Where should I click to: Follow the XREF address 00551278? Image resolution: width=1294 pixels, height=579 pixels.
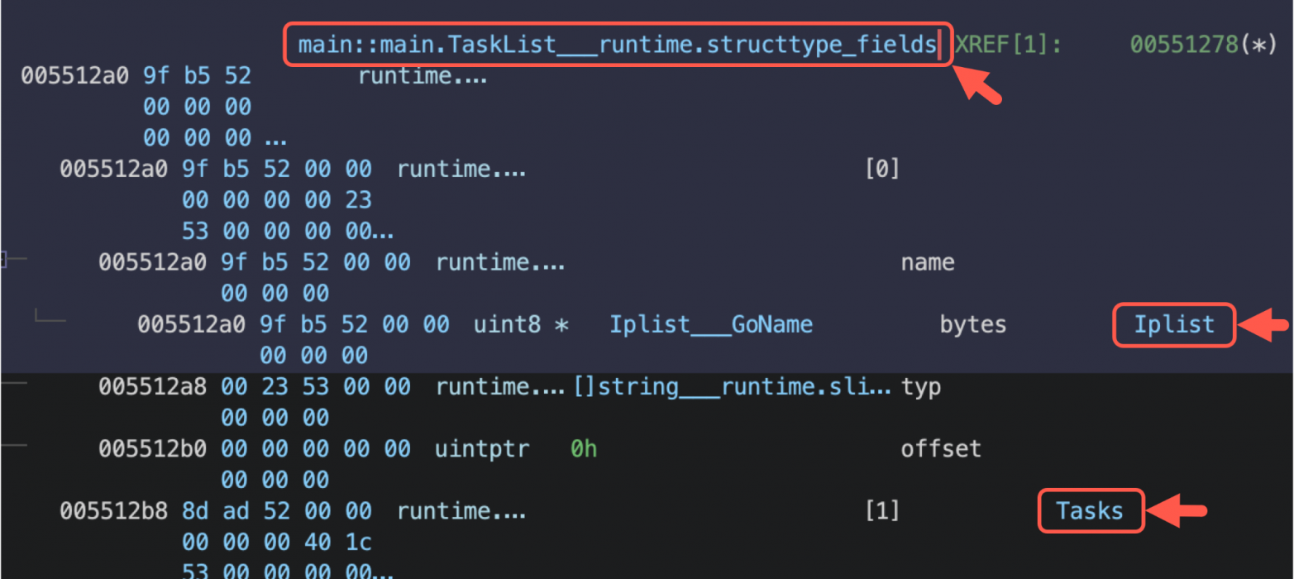point(1185,44)
